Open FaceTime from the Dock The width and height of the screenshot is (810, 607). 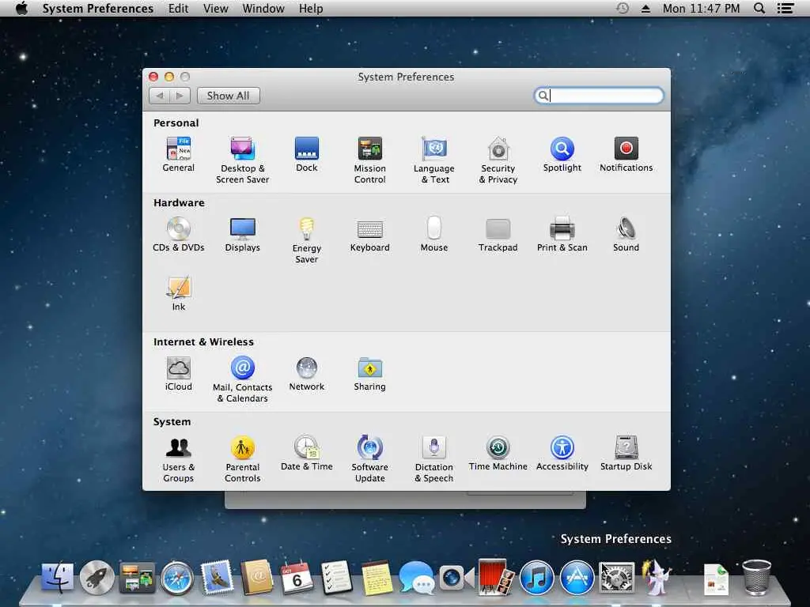(456, 578)
